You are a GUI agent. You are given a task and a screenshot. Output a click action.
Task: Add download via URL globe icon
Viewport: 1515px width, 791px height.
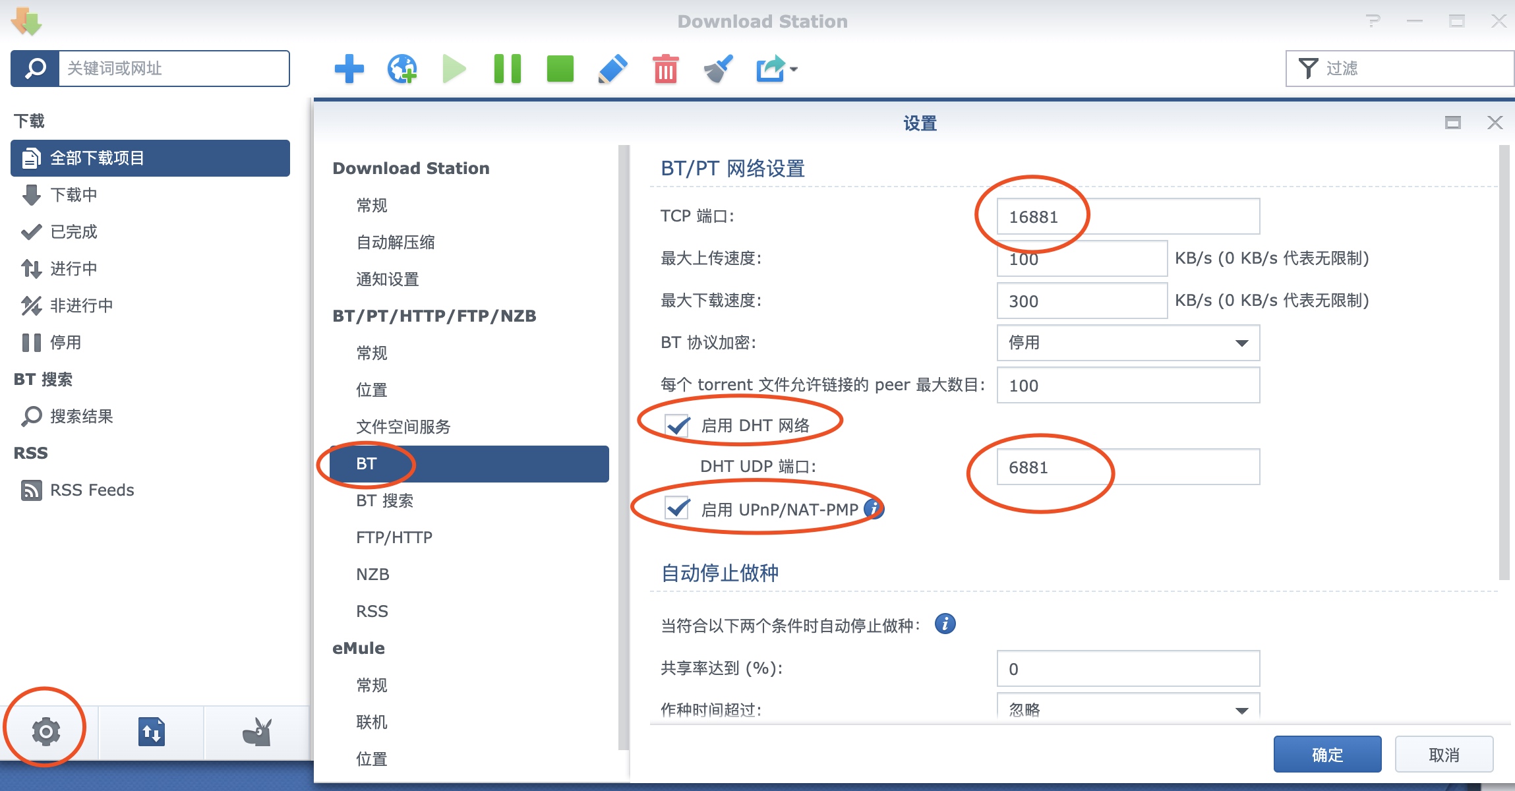coord(402,69)
